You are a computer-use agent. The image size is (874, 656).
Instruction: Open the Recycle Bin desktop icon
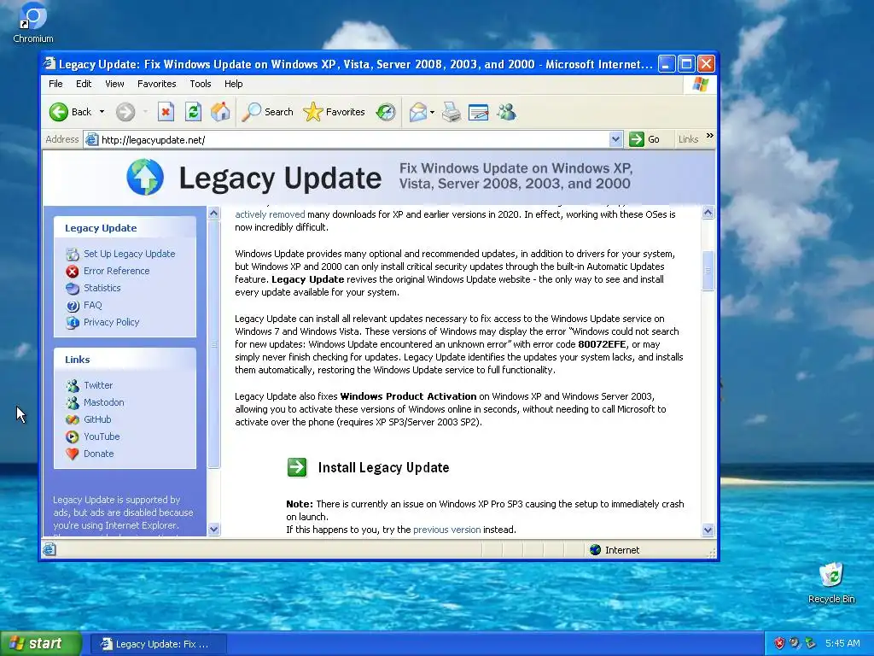831,583
